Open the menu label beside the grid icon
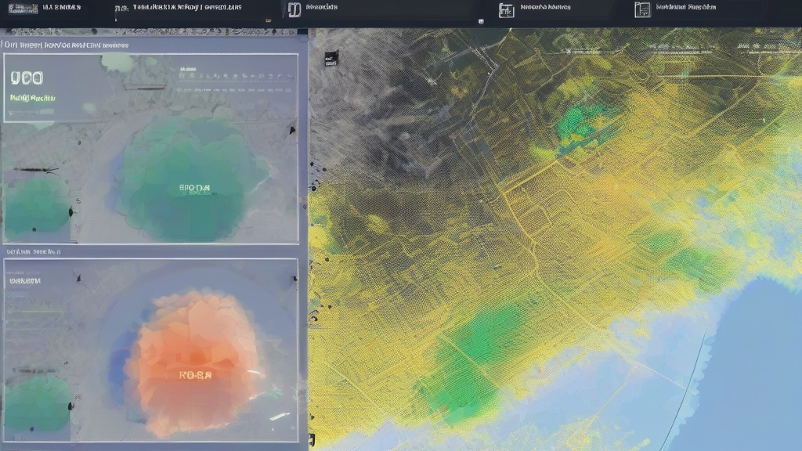The width and height of the screenshot is (802, 451). pyautogui.click(x=545, y=7)
